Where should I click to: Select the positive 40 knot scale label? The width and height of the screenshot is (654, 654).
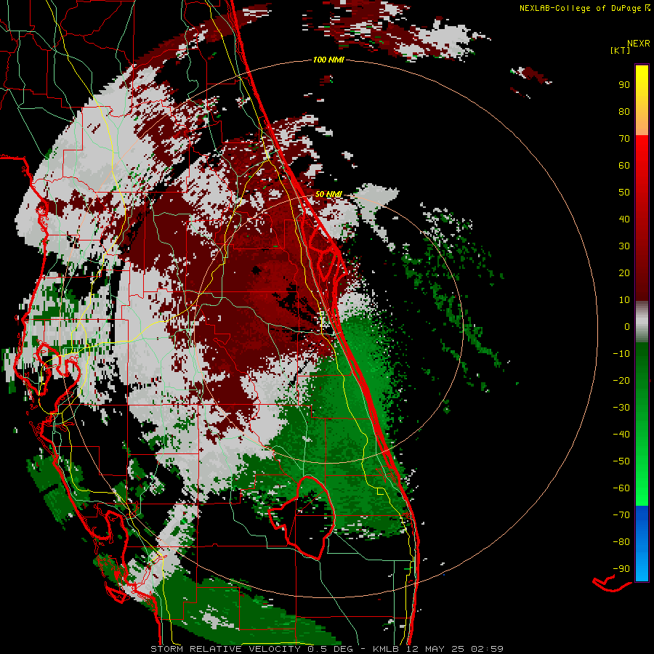(624, 219)
